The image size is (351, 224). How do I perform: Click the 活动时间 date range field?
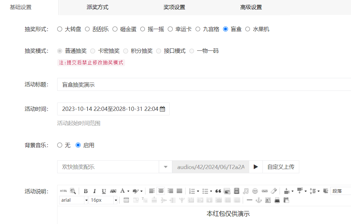113,109
